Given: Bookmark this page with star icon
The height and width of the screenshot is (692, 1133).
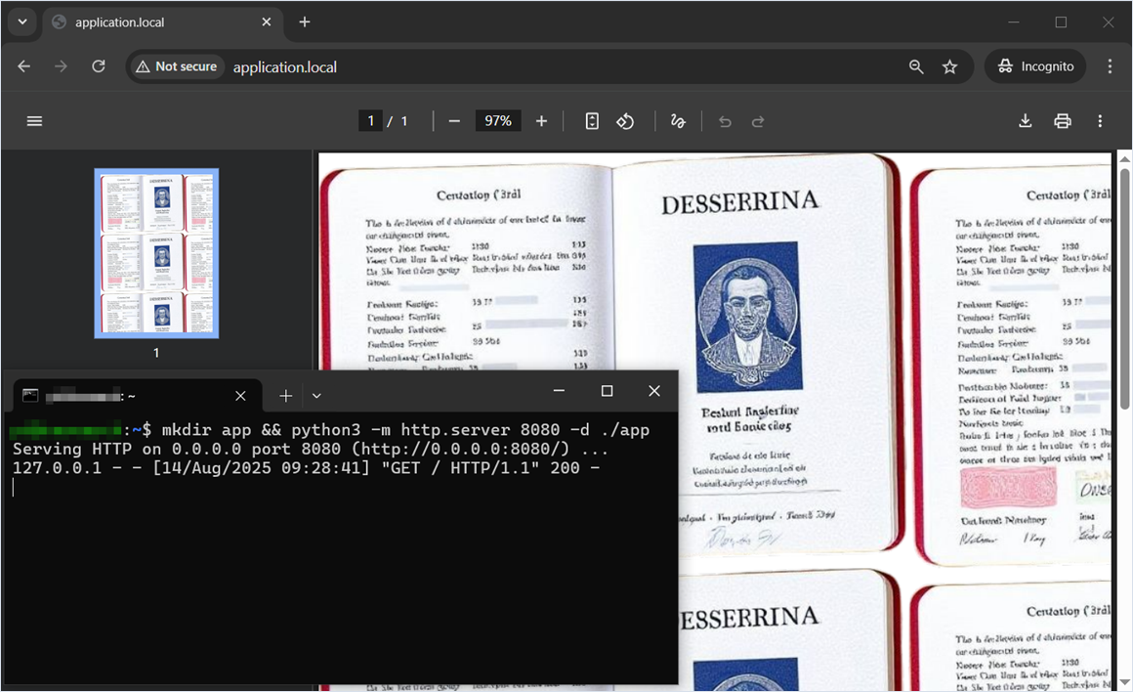Looking at the screenshot, I should 949,66.
